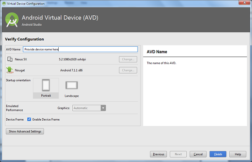Click the '5.2 1080x1920 xxhdpi' text
This screenshot has height=162, width=252.
click(x=72, y=60)
